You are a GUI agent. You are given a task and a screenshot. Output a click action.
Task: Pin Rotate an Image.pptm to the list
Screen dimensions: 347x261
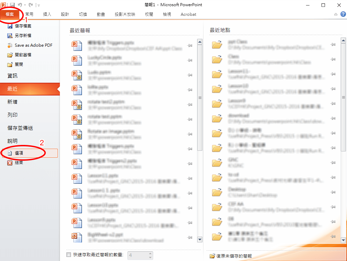pos(190,134)
